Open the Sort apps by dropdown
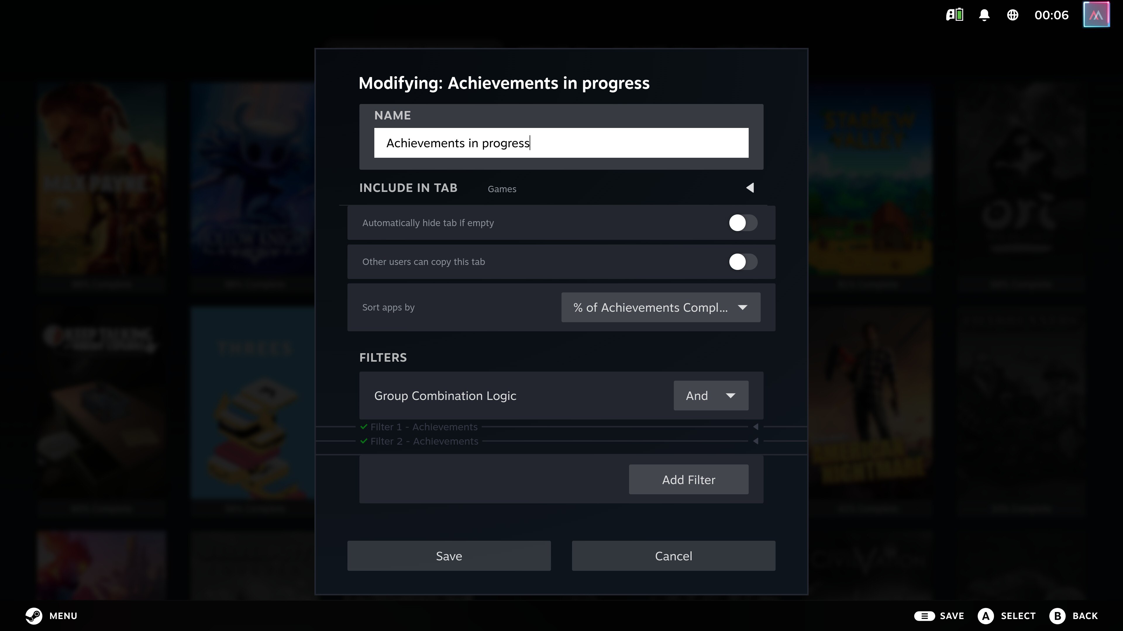Image resolution: width=1123 pixels, height=631 pixels. tap(660, 307)
